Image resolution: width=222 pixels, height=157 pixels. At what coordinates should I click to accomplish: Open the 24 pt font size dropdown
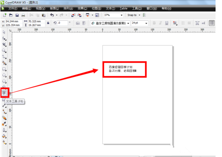pyautogui.click(x=146, y=23)
